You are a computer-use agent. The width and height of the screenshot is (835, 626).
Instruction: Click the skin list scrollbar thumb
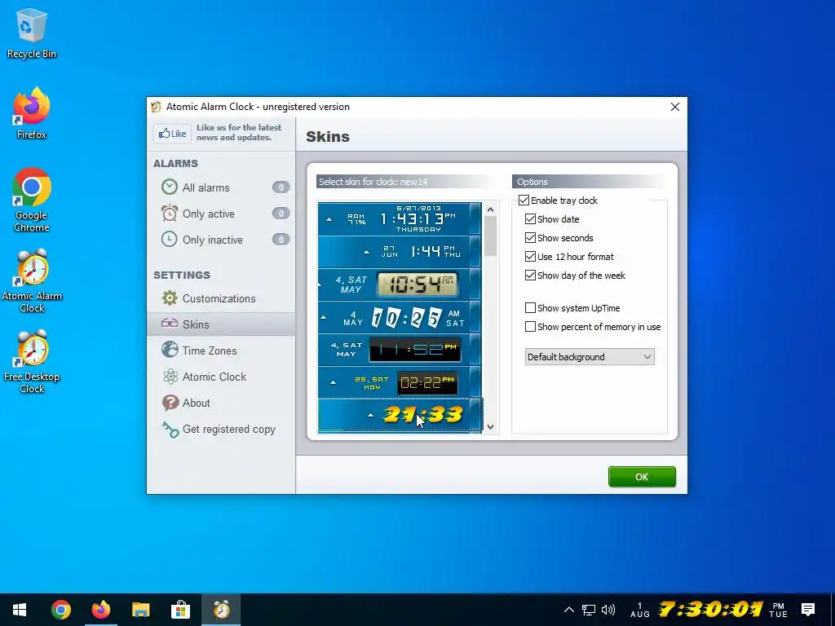coord(490,236)
